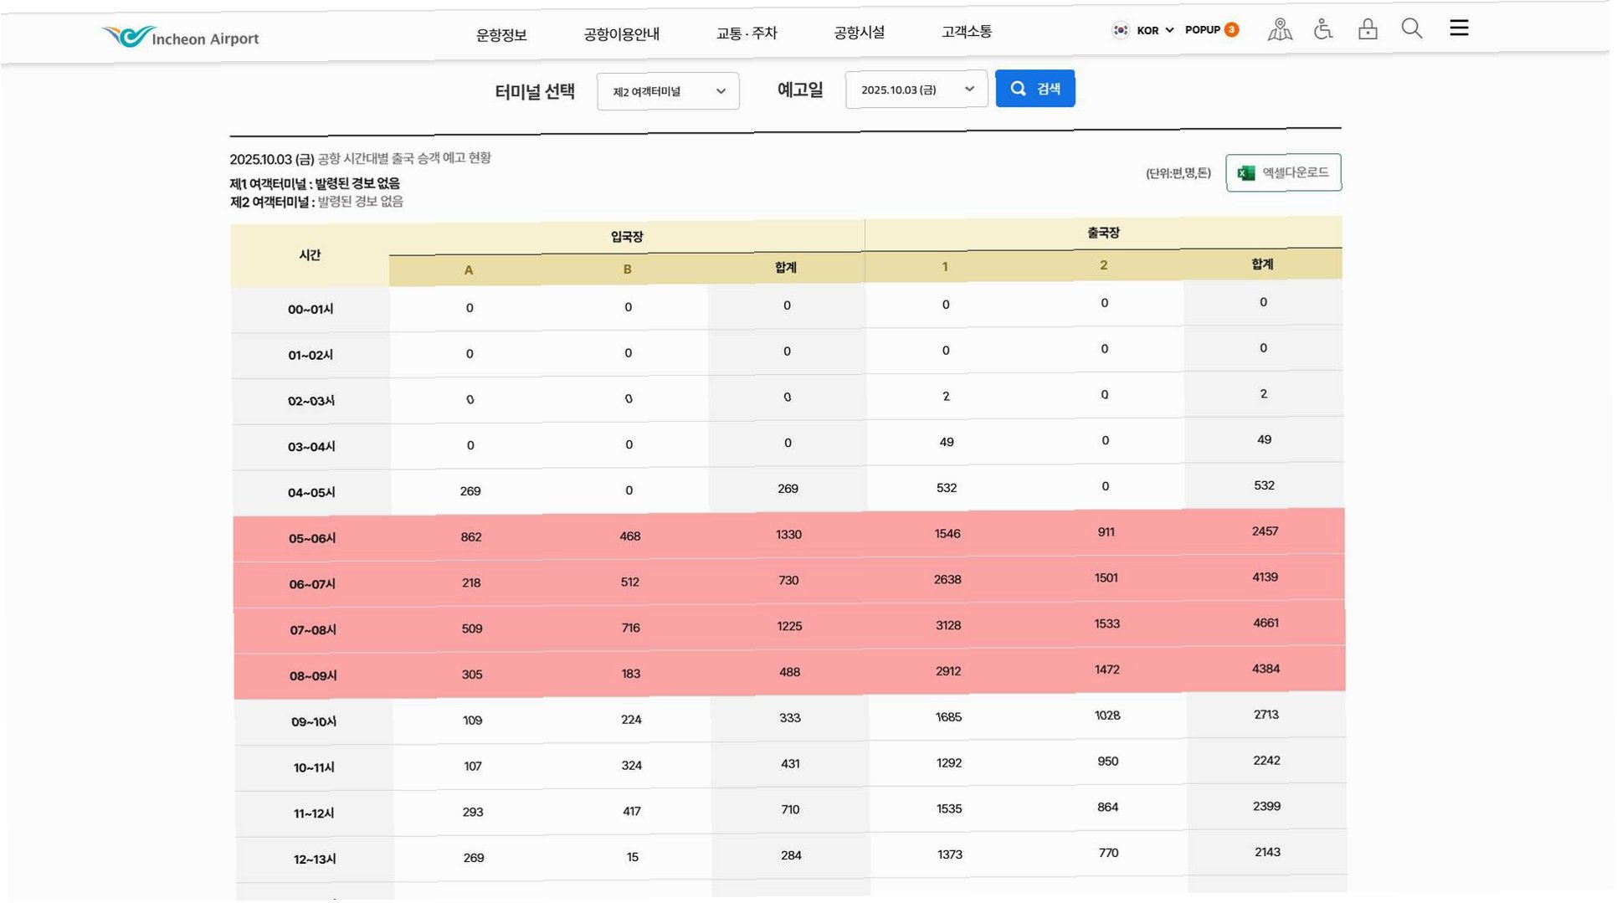
Task: Click the 2143 departure total cell
Action: pyautogui.click(x=1267, y=852)
